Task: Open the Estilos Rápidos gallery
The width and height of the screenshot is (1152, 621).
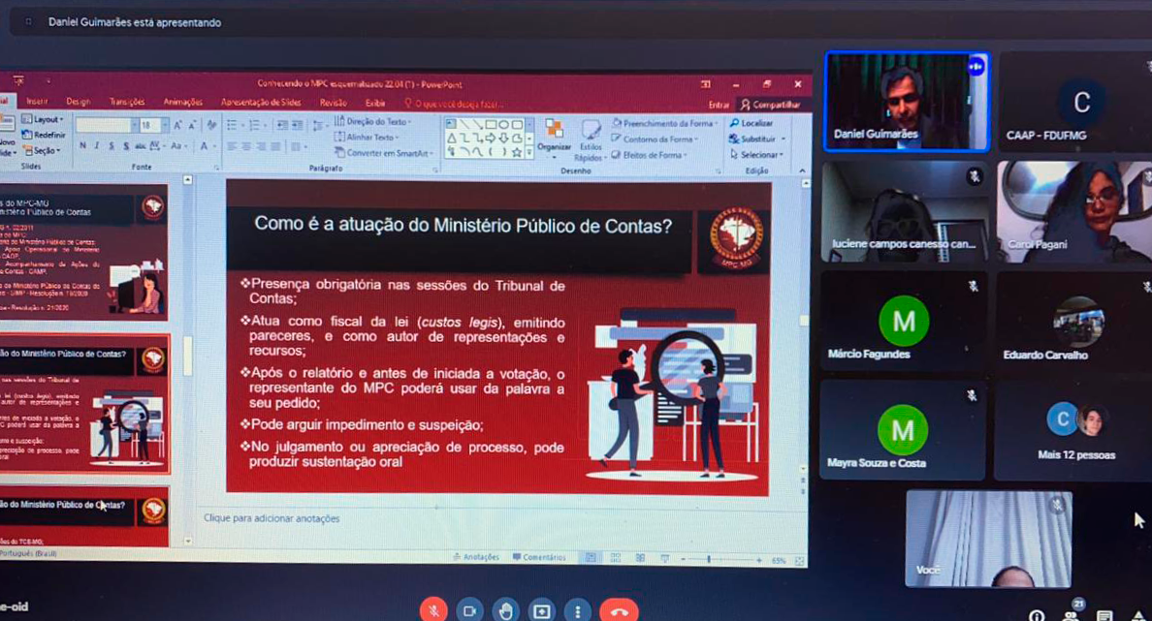Action: (x=591, y=140)
